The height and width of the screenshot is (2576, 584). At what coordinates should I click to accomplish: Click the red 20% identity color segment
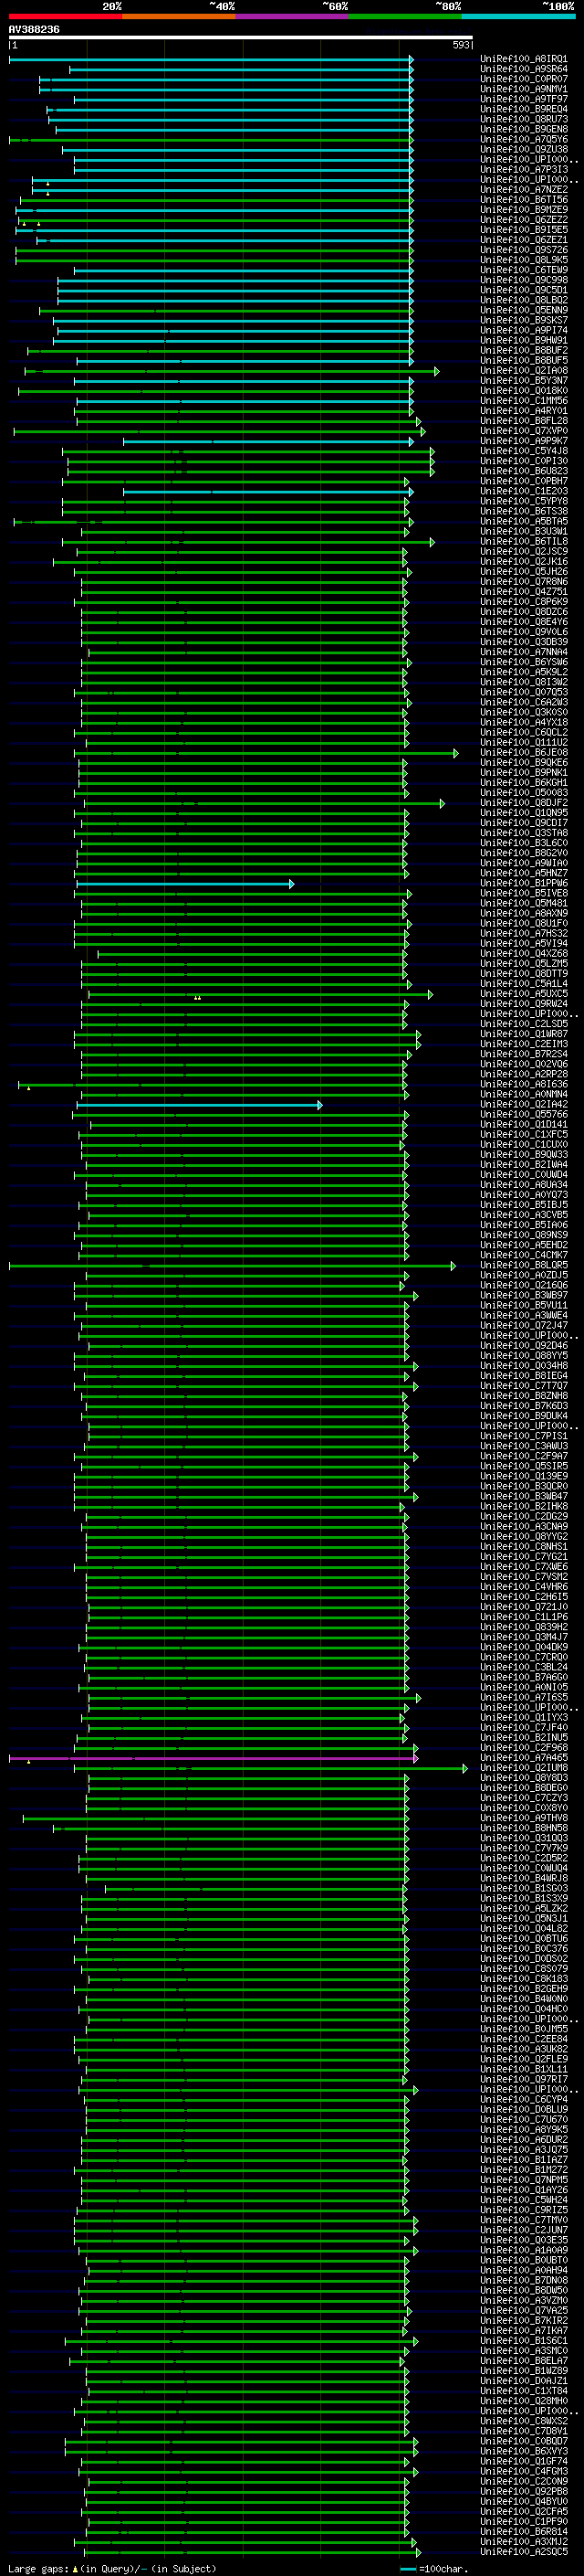pyautogui.click(x=65, y=16)
